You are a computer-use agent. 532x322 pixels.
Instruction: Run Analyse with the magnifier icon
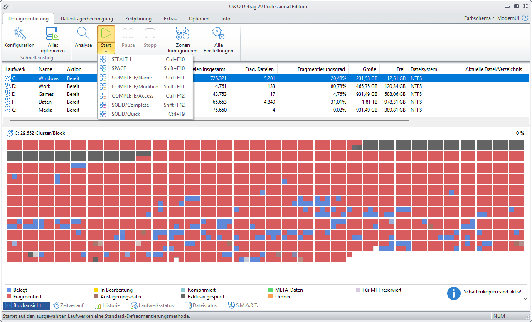83,34
